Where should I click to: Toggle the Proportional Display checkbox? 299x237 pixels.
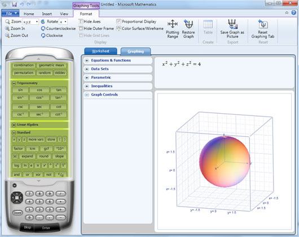pyautogui.click(x=118, y=21)
